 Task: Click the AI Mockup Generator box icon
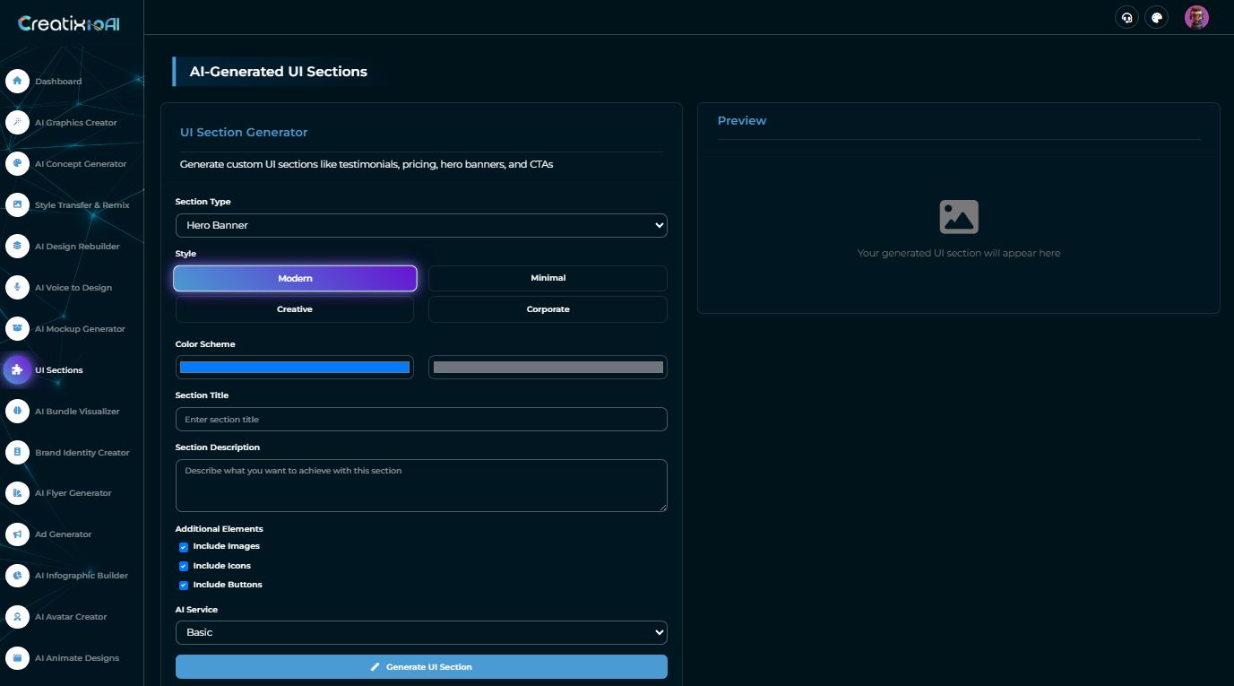tap(17, 328)
